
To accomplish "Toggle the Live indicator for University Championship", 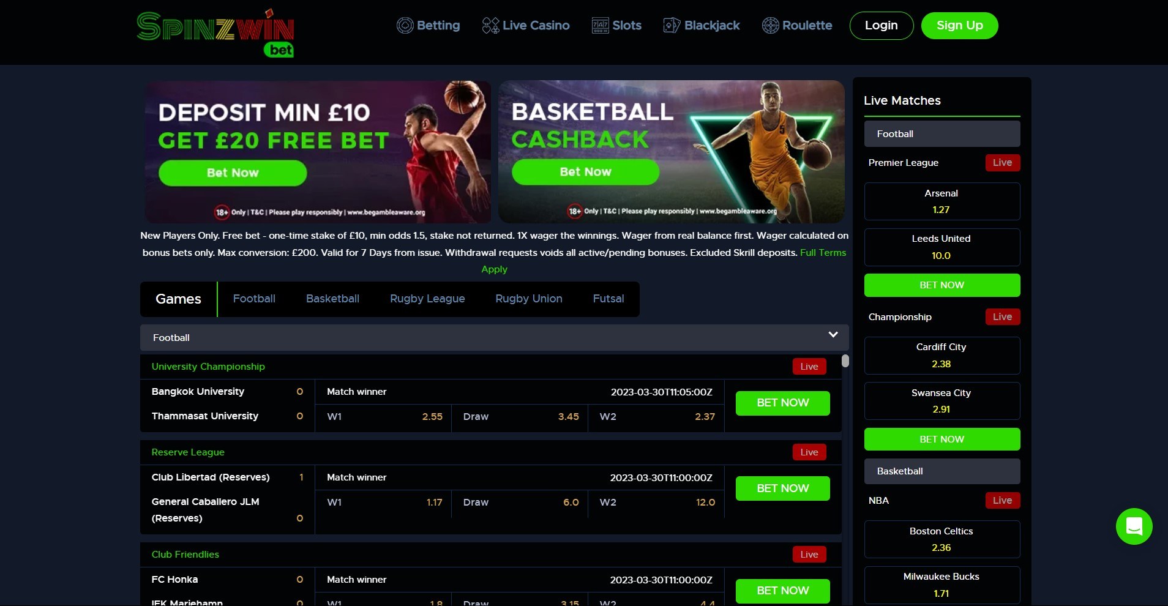I will 808,366.
